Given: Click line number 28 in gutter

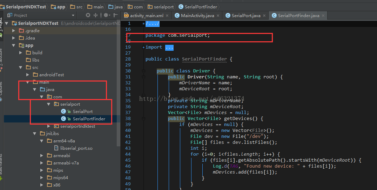Looking at the screenshot, I should pos(128,59).
